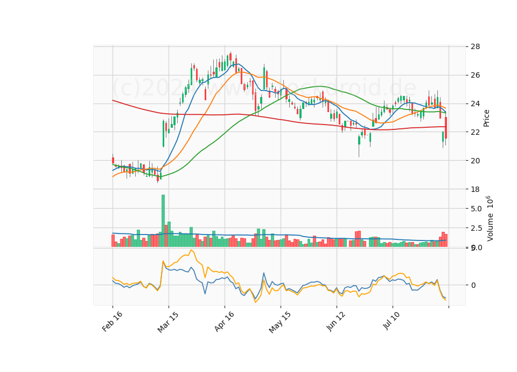Click the price axis value 24
This screenshot has width=517, height=372.
475,104
